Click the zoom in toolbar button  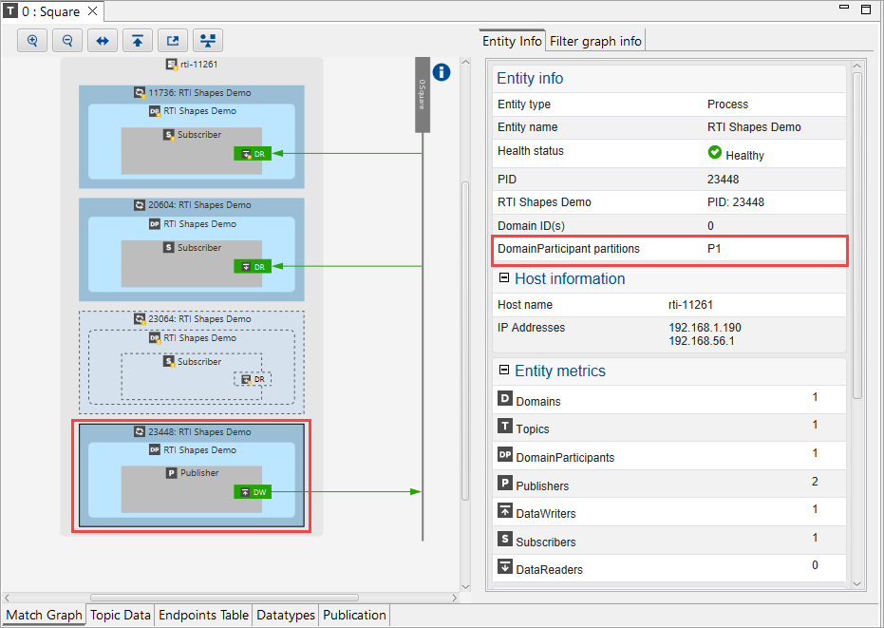tap(32, 41)
